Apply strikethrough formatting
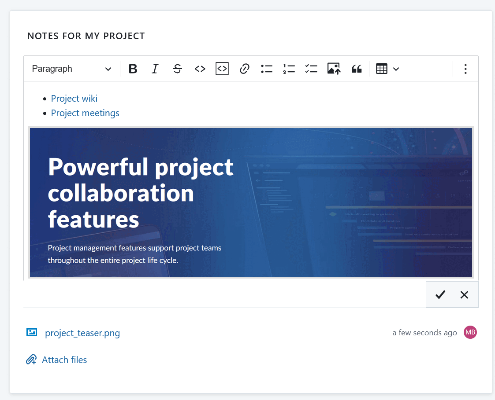The image size is (495, 400). click(x=177, y=69)
